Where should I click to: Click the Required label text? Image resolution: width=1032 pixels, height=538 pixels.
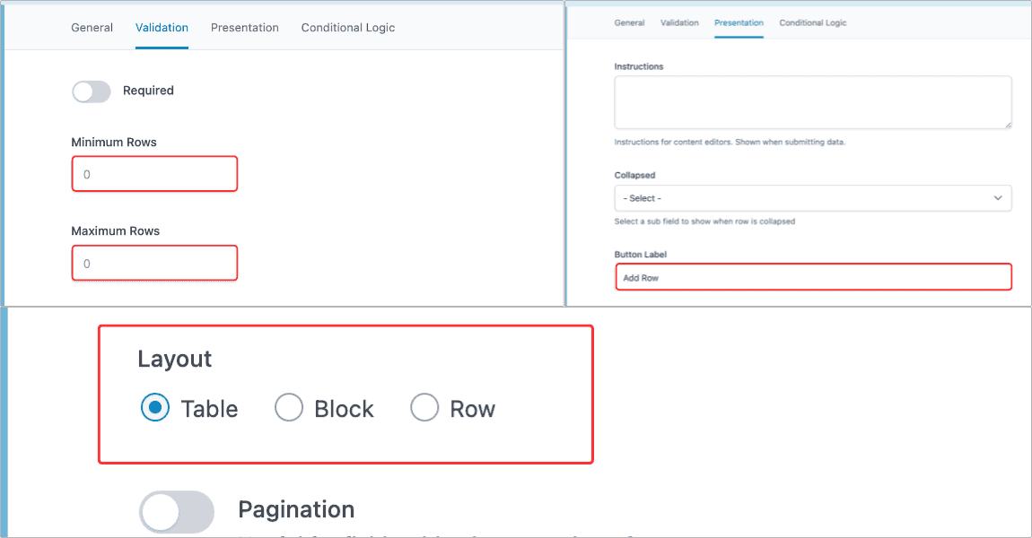click(148, 91)
